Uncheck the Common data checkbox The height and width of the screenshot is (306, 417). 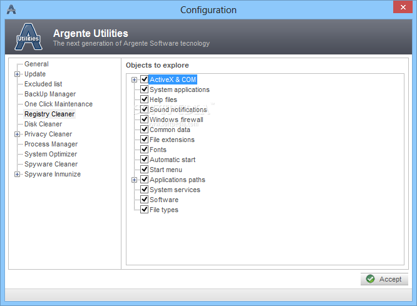[145, 130]
